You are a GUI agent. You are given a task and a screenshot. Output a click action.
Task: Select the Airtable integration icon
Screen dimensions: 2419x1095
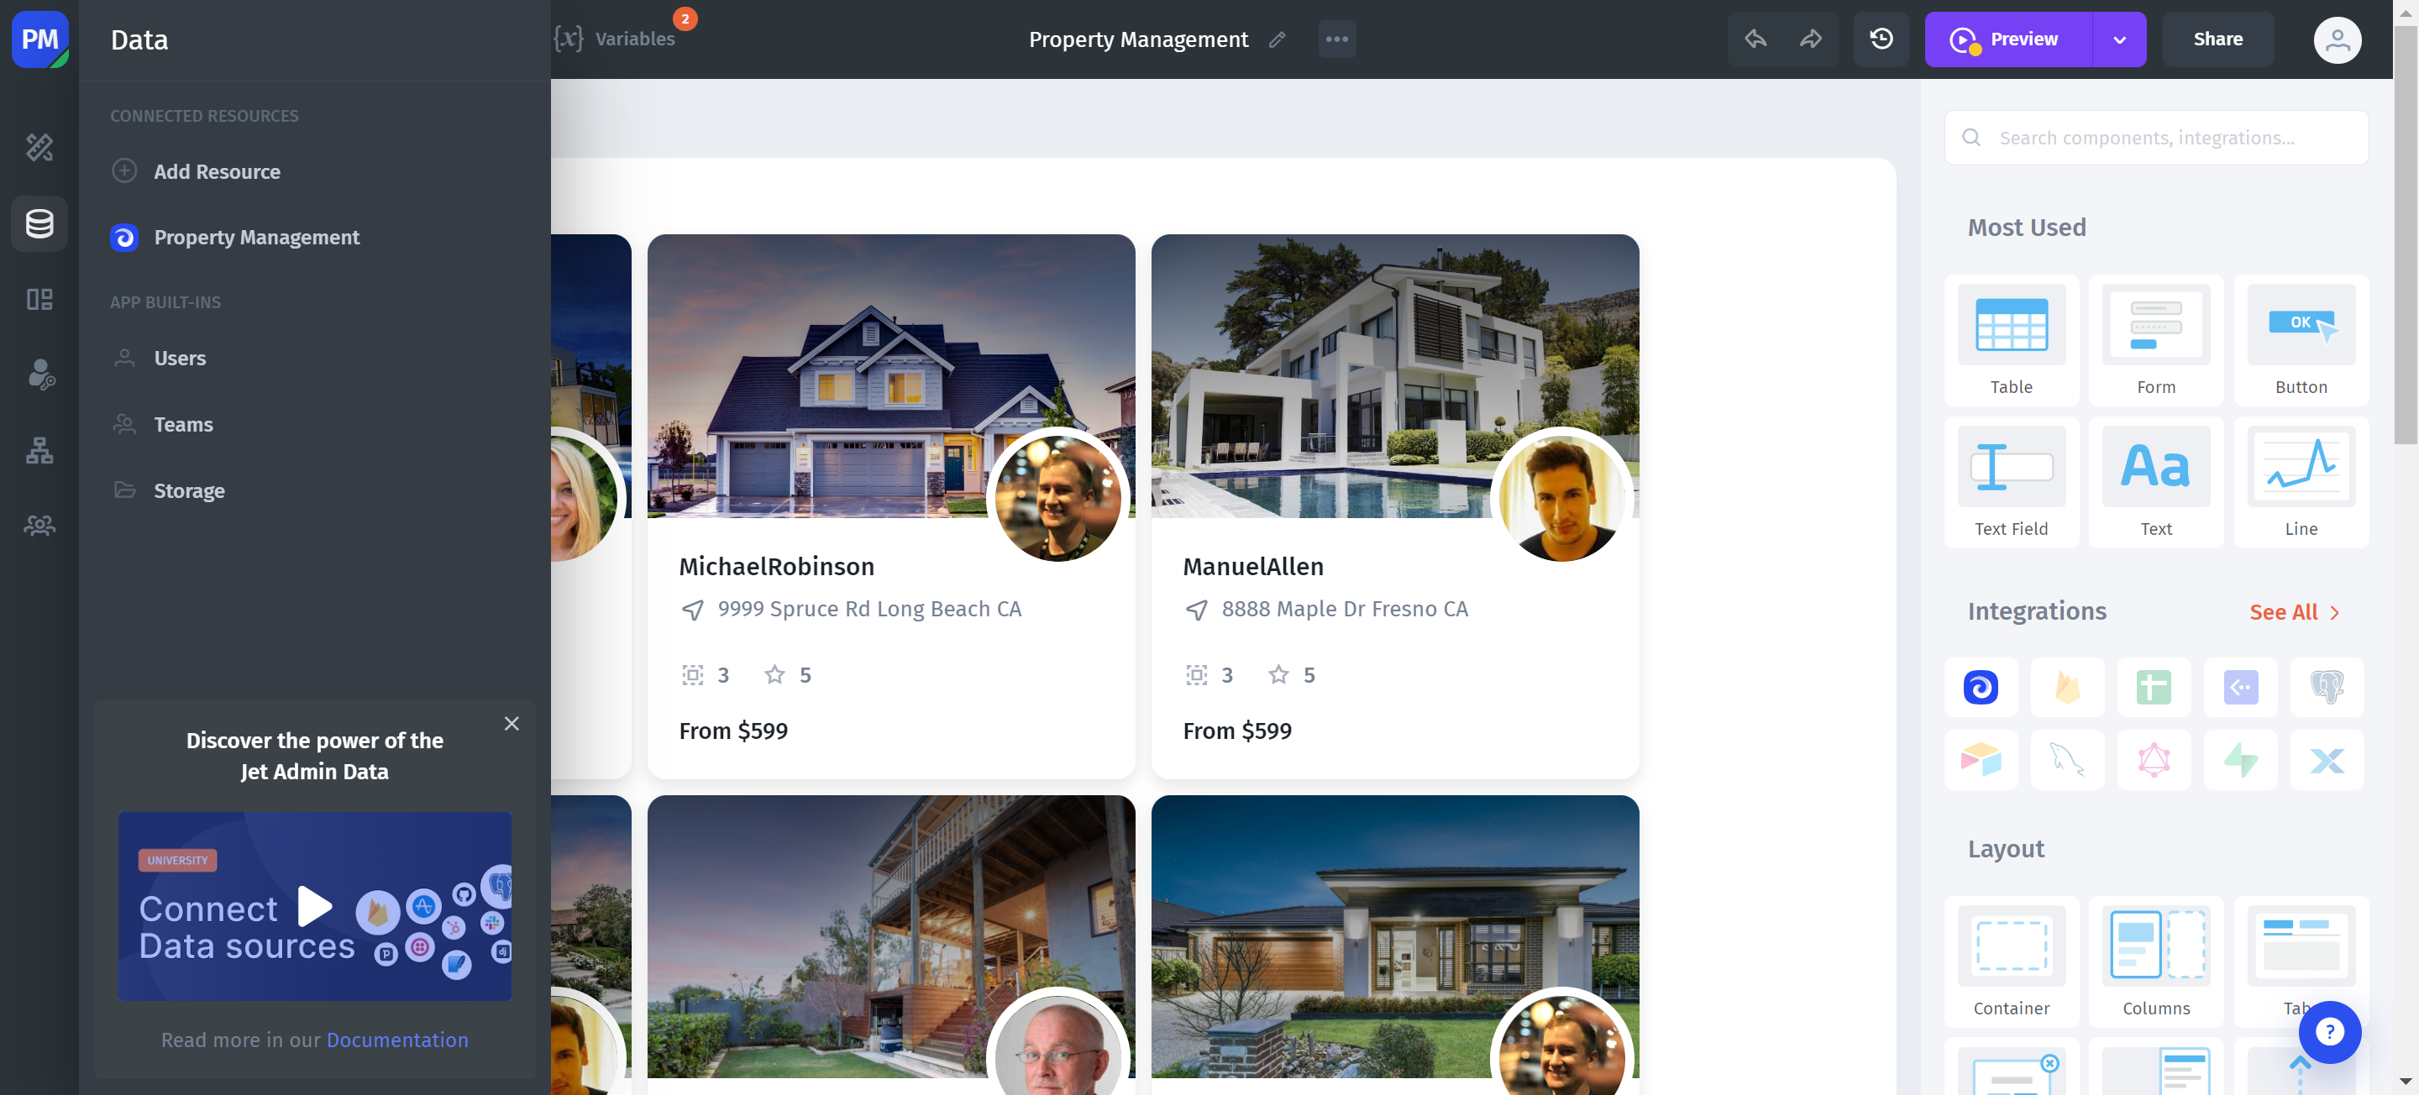point(1981,760)
